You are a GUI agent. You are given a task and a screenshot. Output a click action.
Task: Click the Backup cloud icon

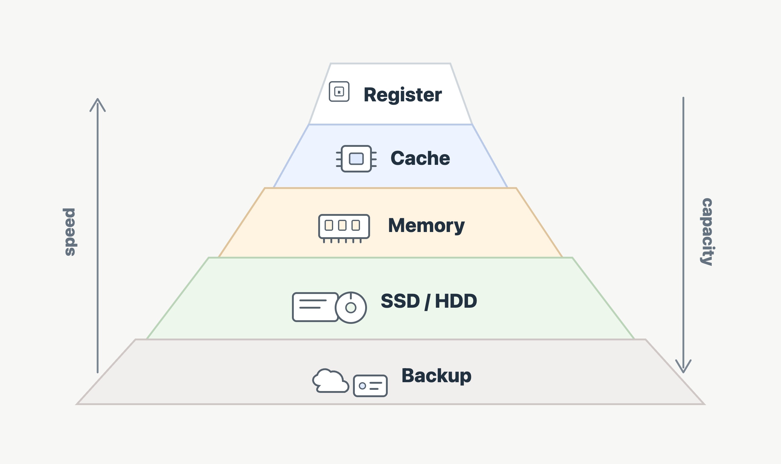(x=330, y=381)
